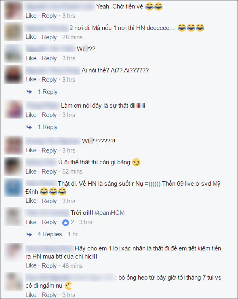Like the 'Hãy cho em 1 lời' comment

pyautogui.click(x=31, y=266)
